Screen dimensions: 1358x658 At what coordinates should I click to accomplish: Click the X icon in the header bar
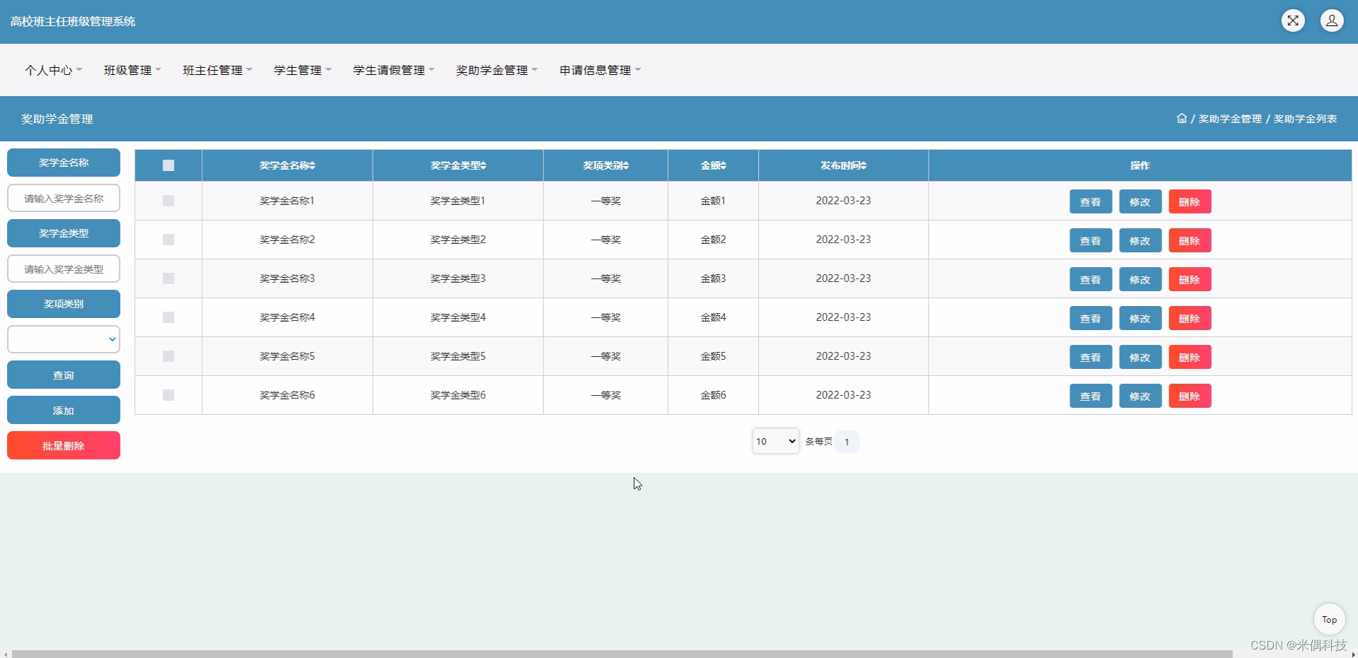tap(1293, 20)
